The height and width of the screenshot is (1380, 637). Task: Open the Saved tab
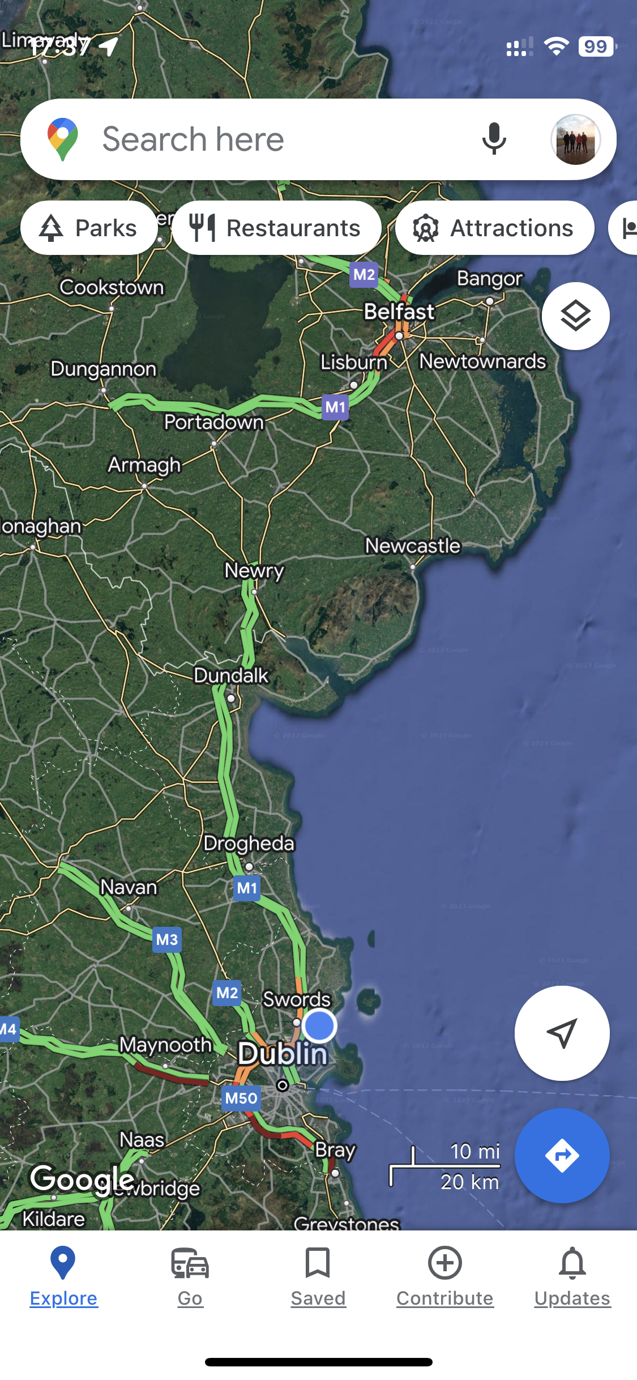pyautogui.click(x=318, y=1277)
